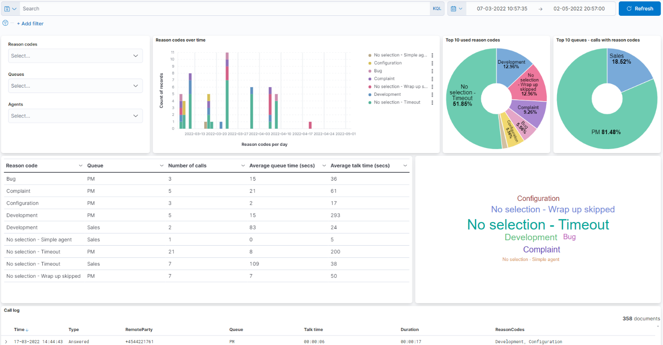Click Development legend color dot
The height and width of the screenshot is (345, 663).
pyautogui.click(x=370, y=95)
